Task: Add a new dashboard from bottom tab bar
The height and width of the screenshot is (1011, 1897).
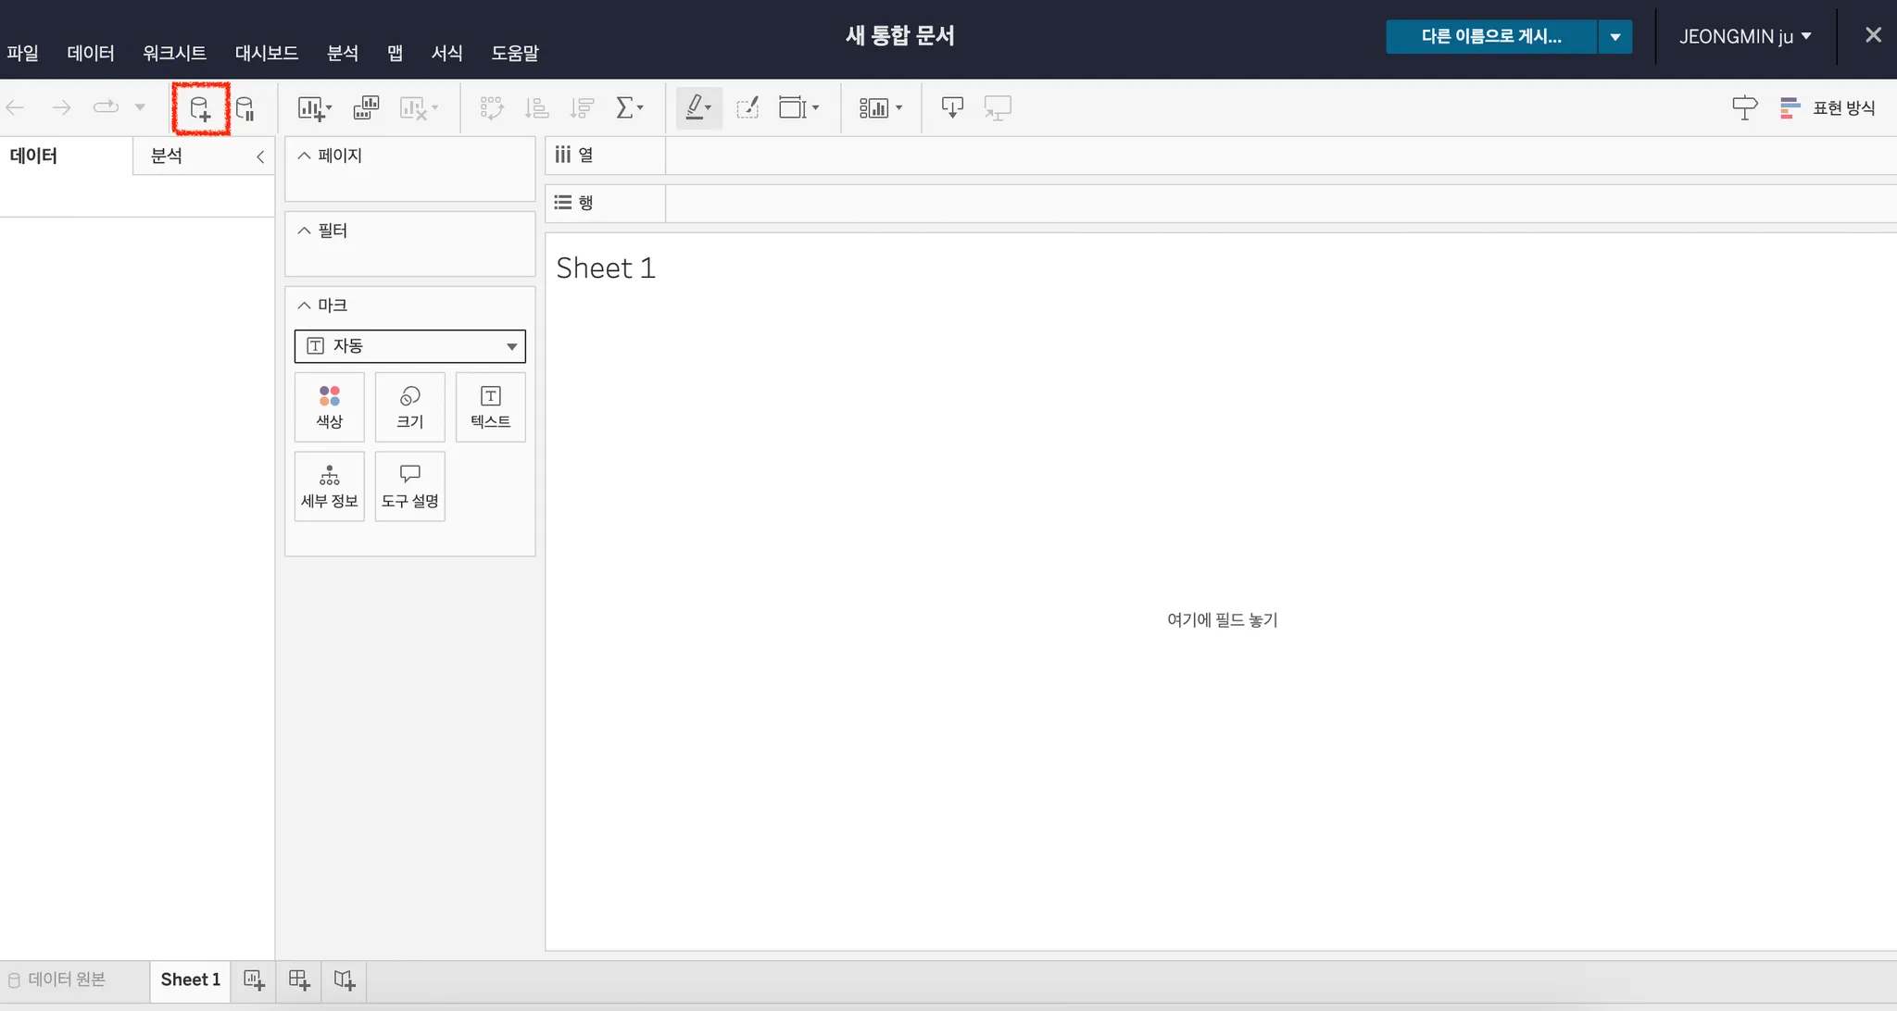Action: 299,980
